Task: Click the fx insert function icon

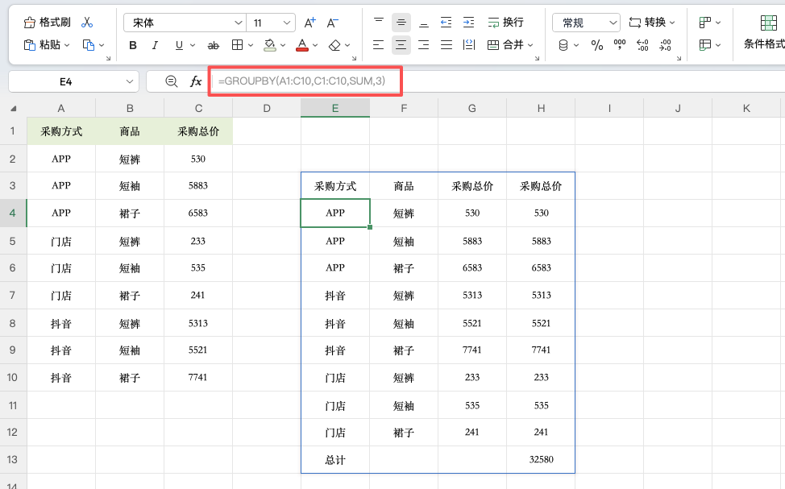Action: pyautogui.click(x=196, y=81)
